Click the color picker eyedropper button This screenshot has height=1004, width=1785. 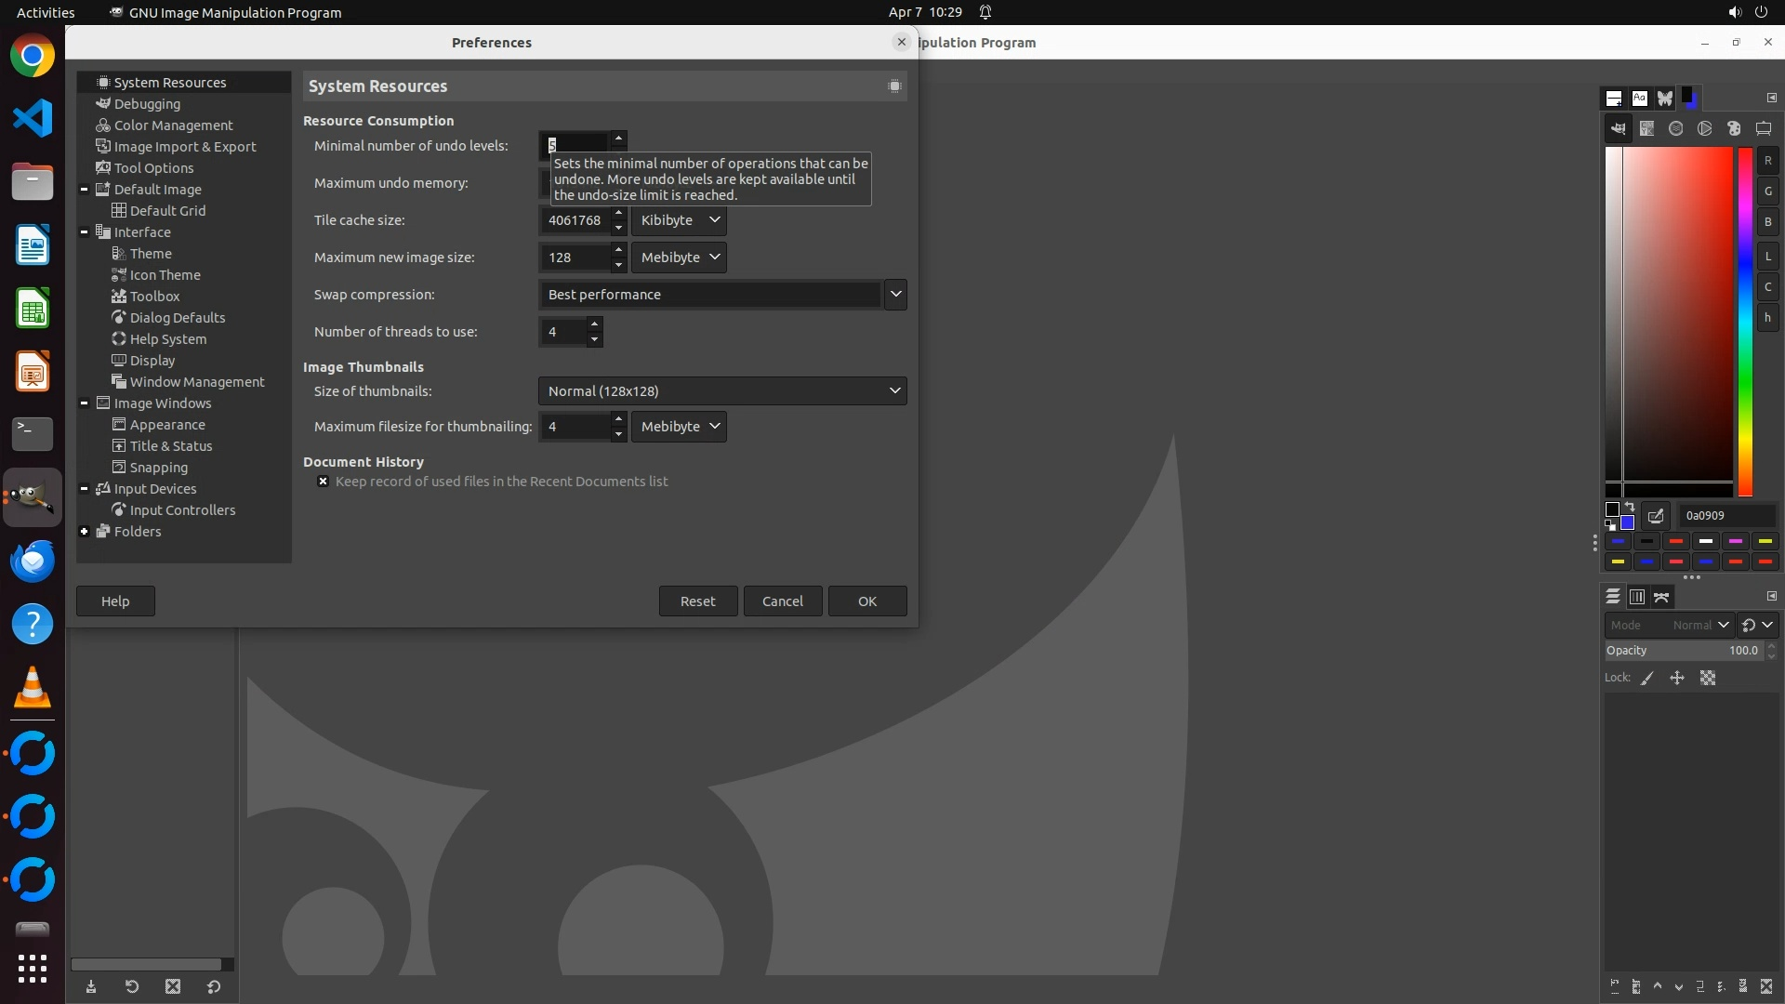[1656, 516]
